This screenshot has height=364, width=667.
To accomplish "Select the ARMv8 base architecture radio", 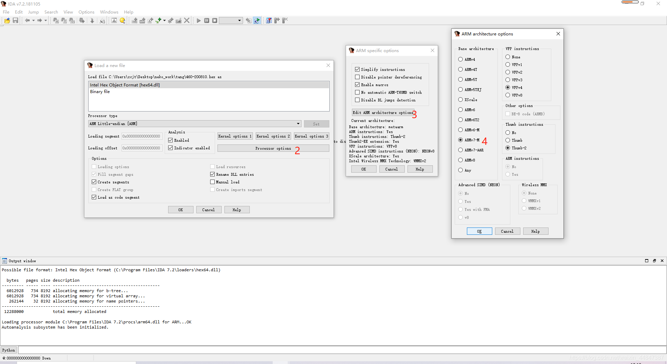I will click(x=460, y=160).
